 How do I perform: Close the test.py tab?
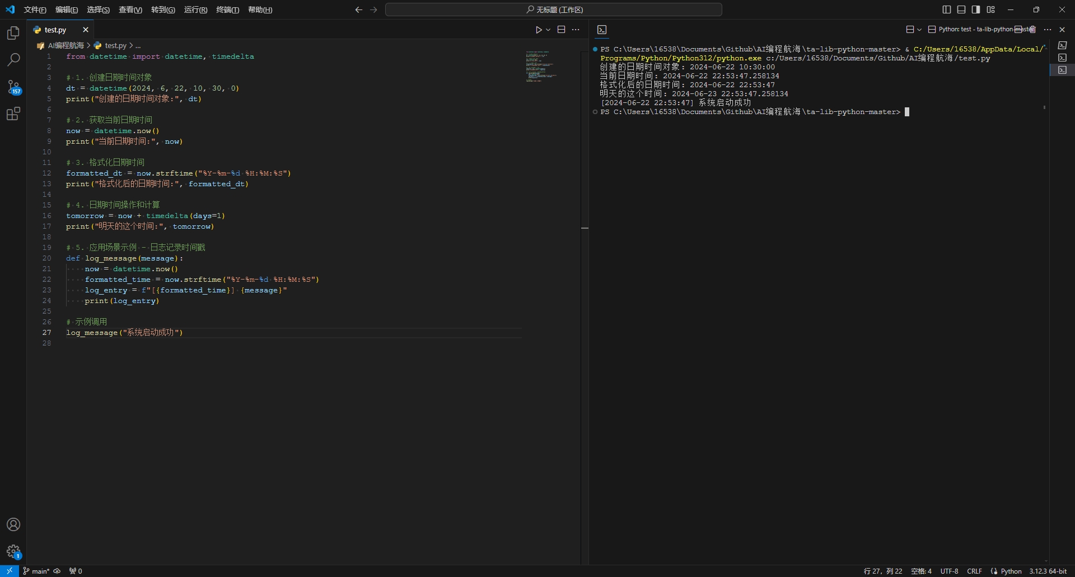click(x=86, y=30)
